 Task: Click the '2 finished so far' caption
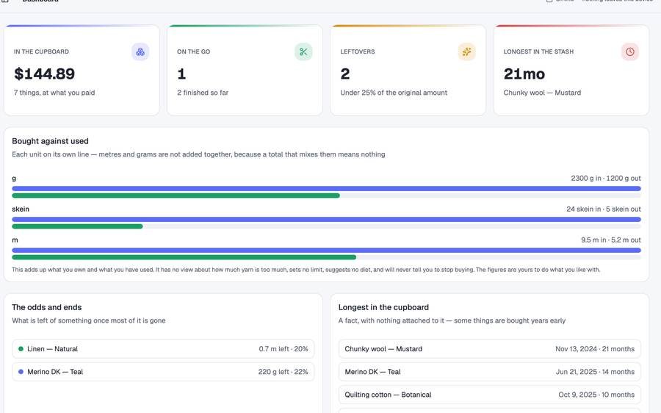[203, 93]
